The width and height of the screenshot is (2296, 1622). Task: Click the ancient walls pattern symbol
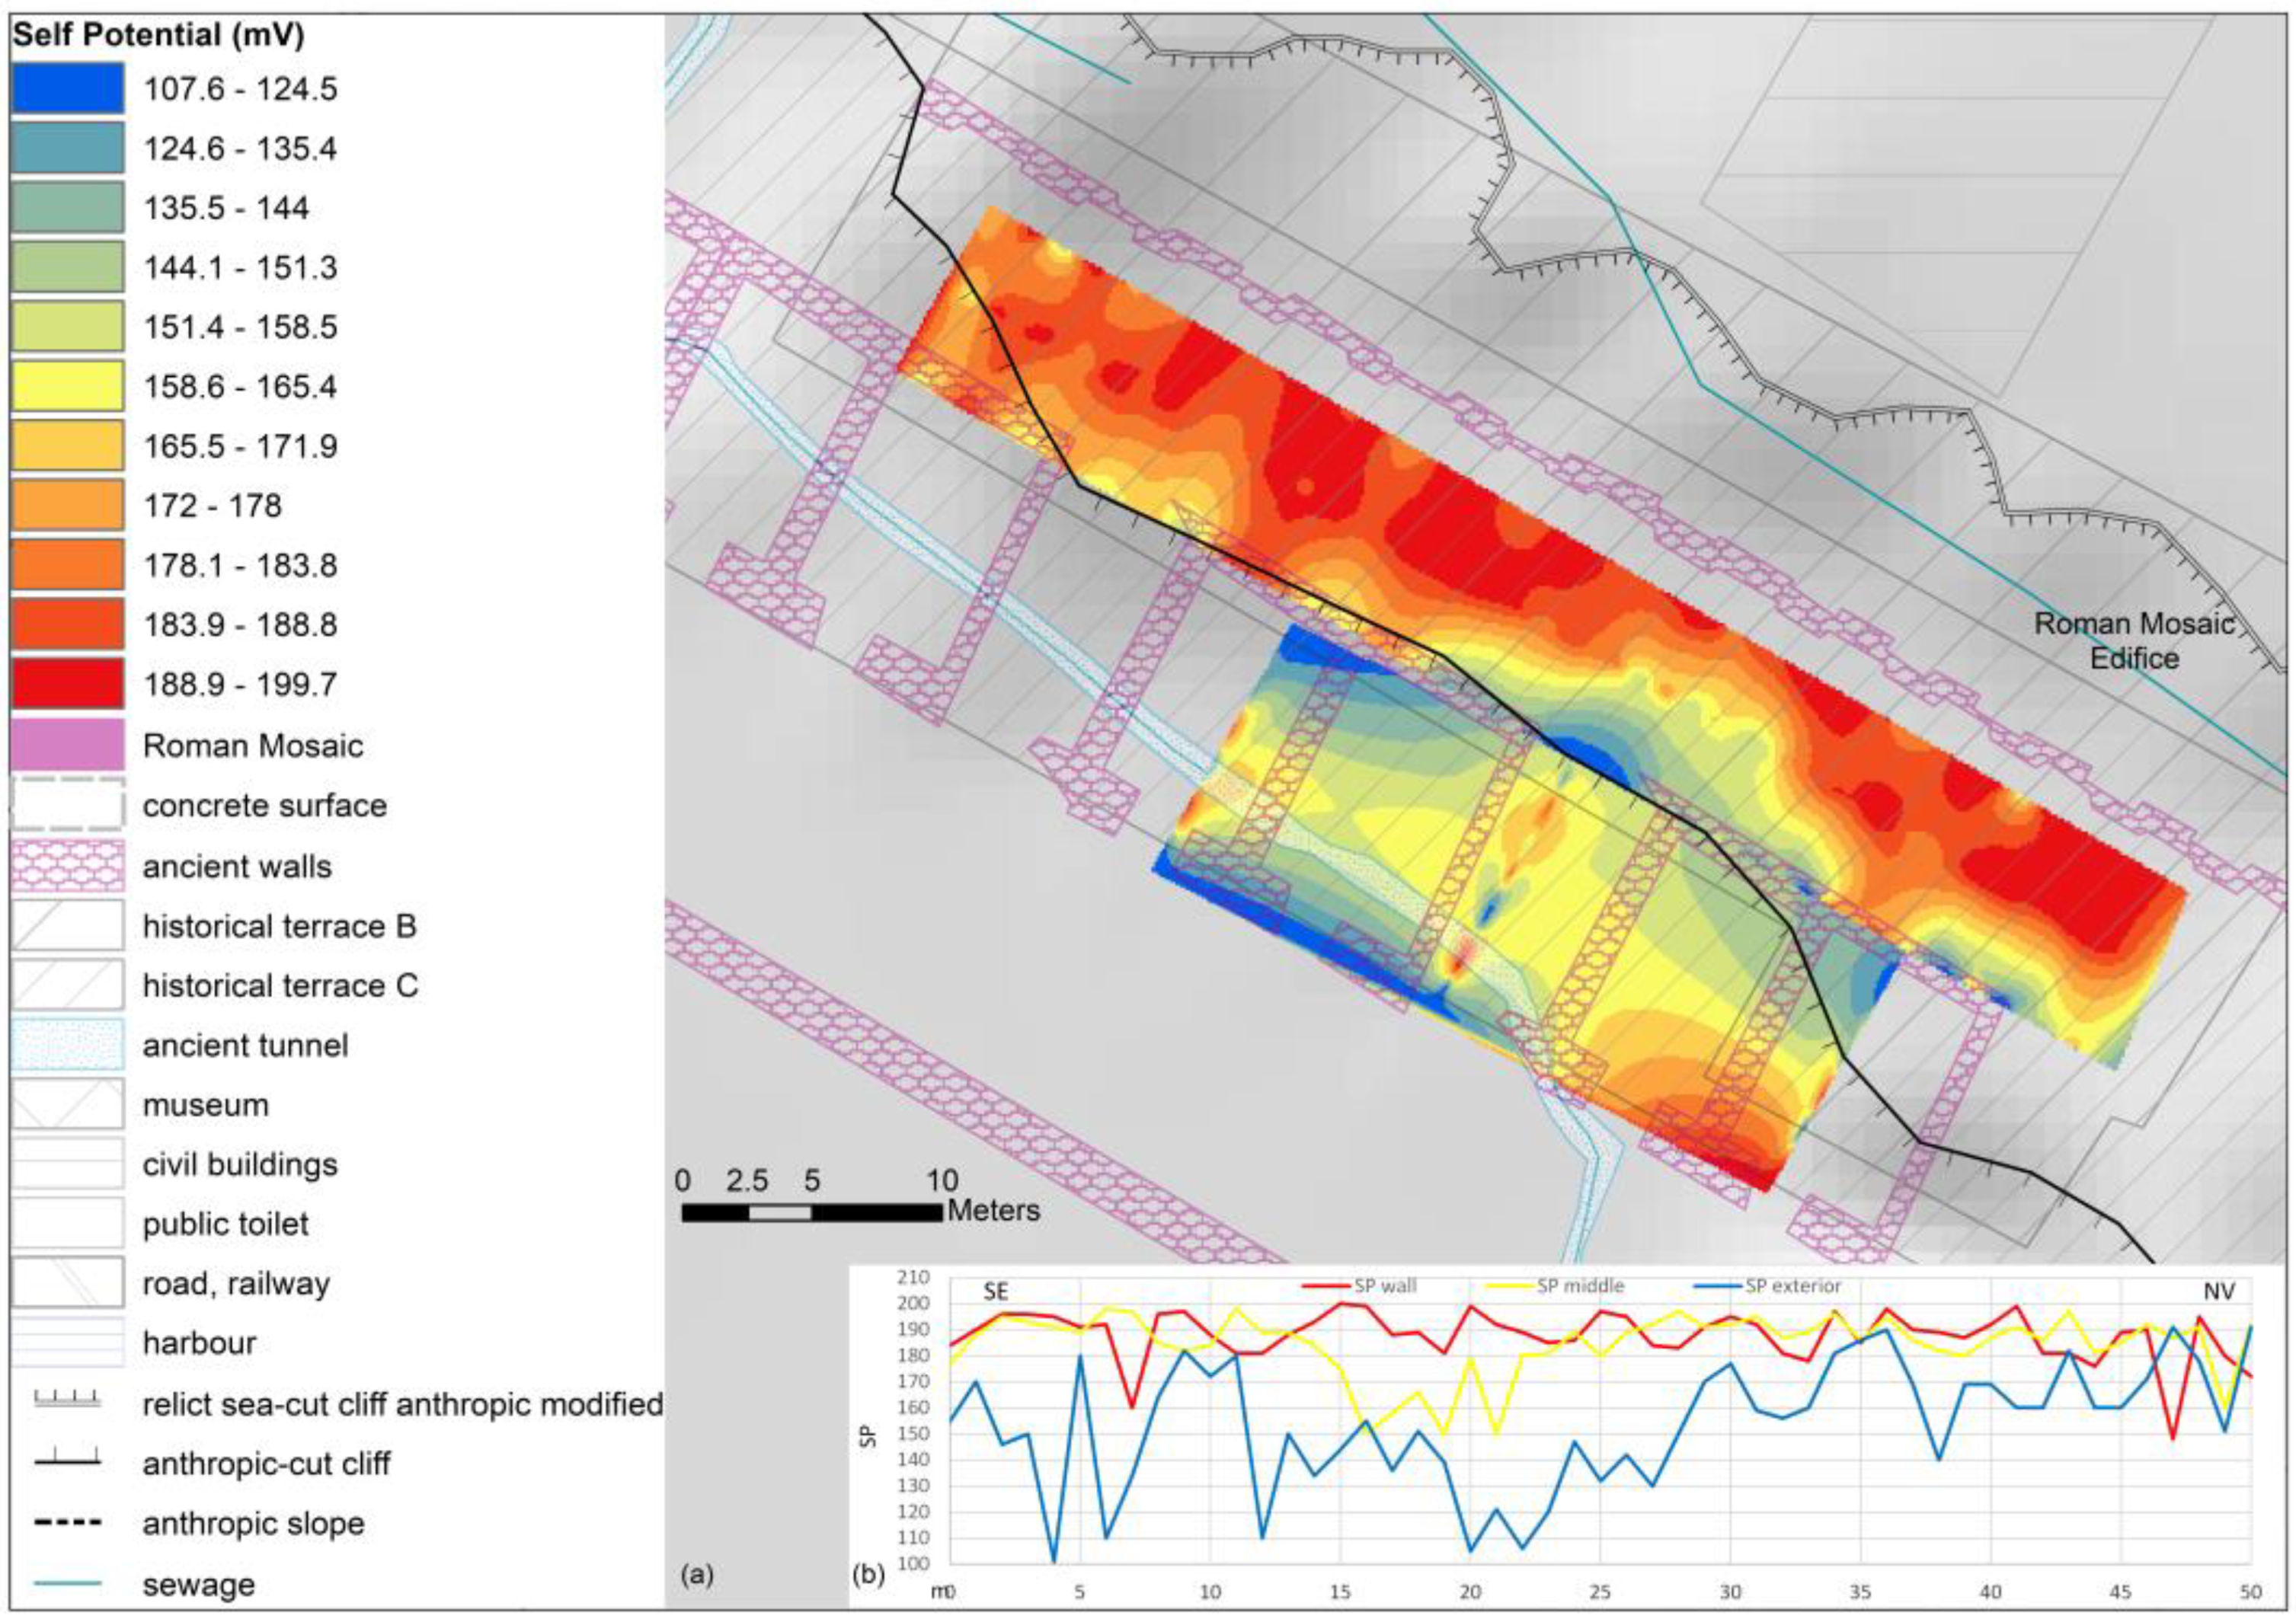tap(67, 866)
